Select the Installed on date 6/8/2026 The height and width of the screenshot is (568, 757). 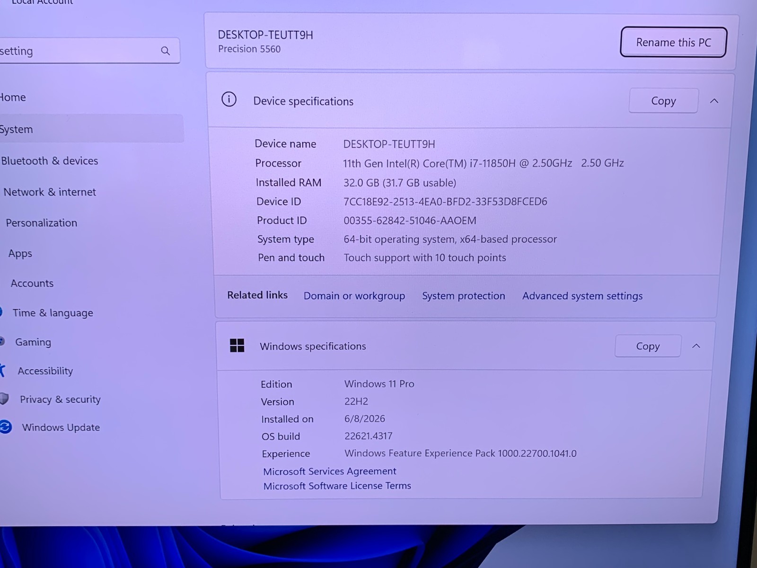(365, 418)
